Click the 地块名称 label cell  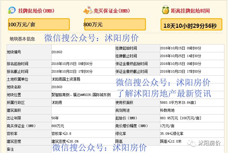tap(29, 87)
